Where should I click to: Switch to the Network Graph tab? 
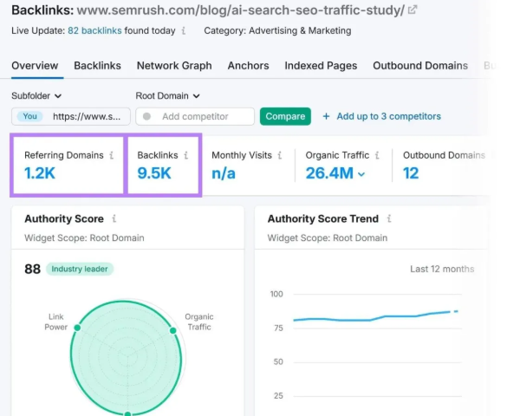[174, 66]
